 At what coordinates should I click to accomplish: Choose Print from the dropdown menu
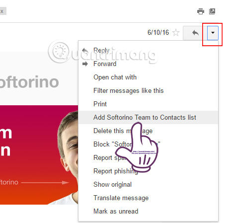click(148, 104)
